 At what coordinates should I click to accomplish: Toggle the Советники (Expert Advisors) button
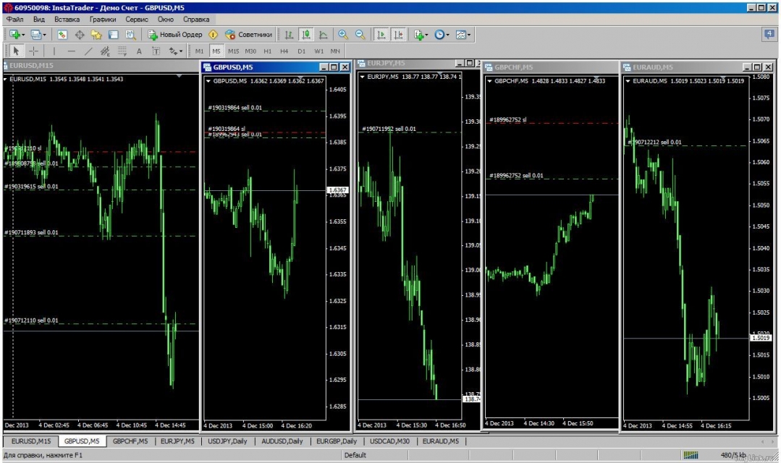click(x=248, y=34)
